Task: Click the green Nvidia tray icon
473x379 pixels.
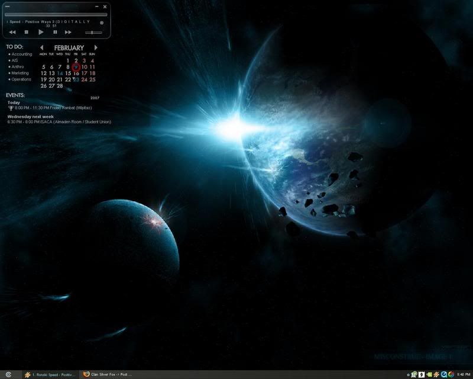Action: (x=429, y=375)
